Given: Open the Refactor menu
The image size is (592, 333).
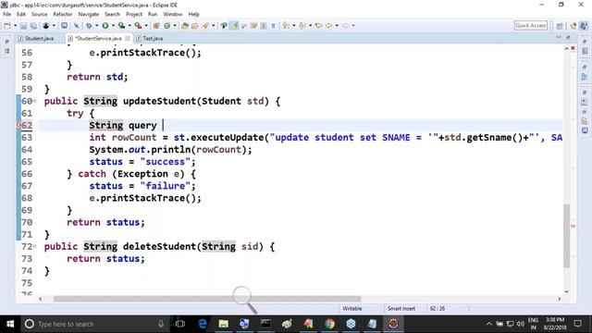Looking at the screenshot, I should 63,14.
